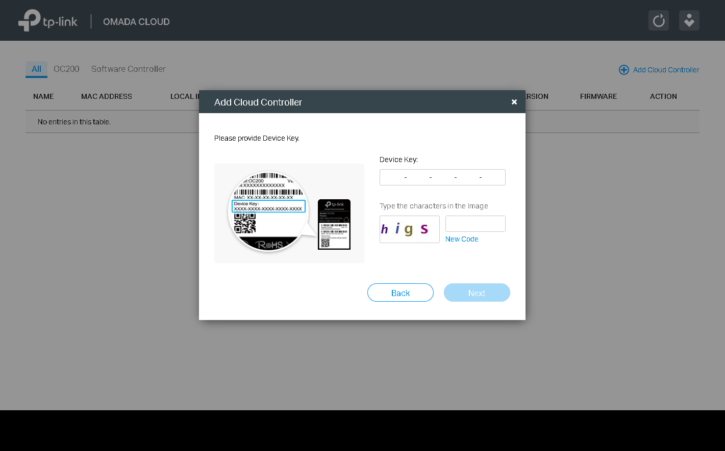Image resolution: width=725 pixels, height=451 pixels.
Task: Focus the Device Key input field
Action: [x=442, y=177]
